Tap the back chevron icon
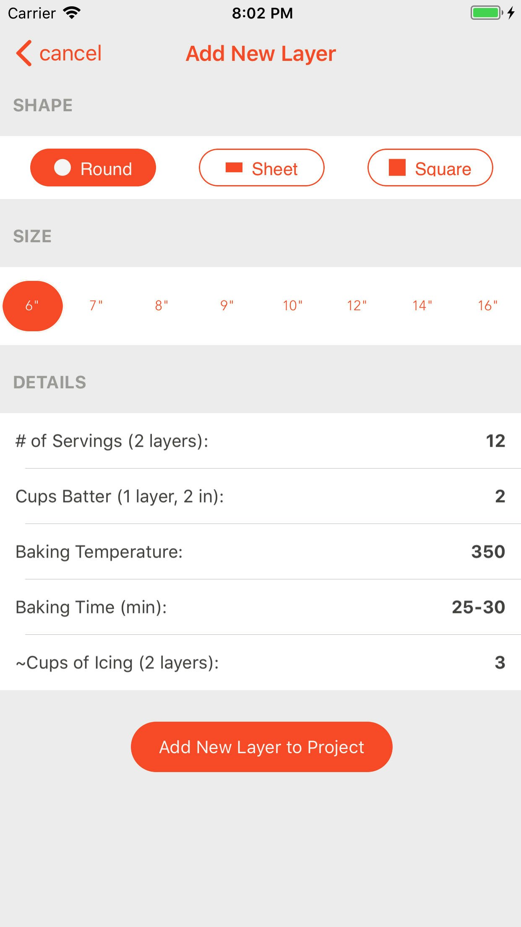The height and width of the screenshot is (927, 521). pos(24,53)
